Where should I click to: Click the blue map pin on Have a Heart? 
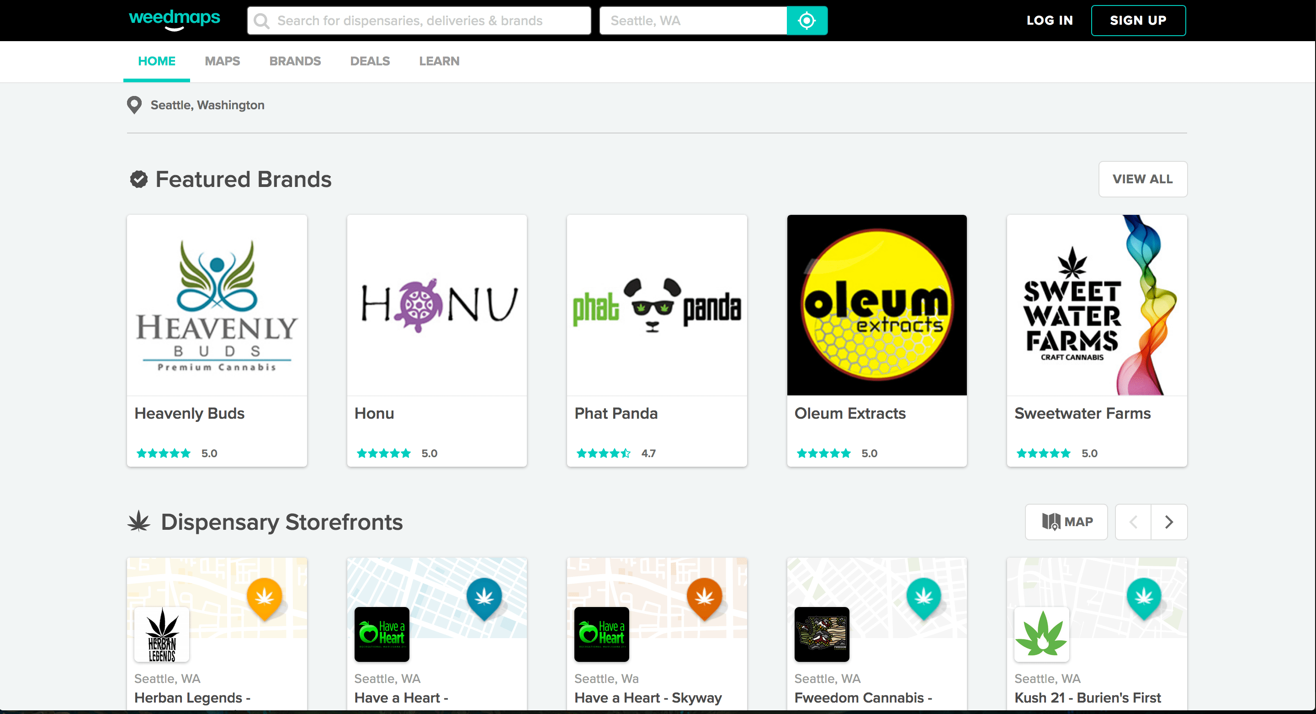(x=484, y=597)
